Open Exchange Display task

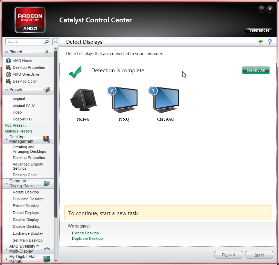[x=28, y=233]
